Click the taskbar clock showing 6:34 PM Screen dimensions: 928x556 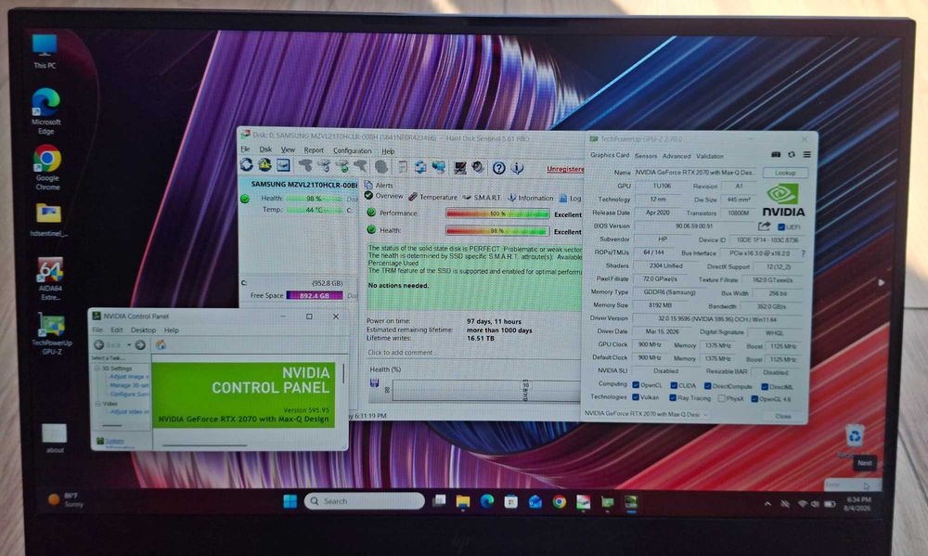(858, 504)
